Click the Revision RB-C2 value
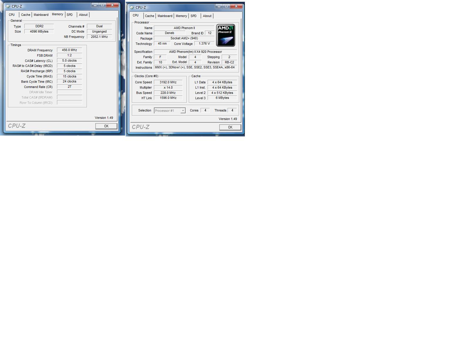 (x=229, y=62)
